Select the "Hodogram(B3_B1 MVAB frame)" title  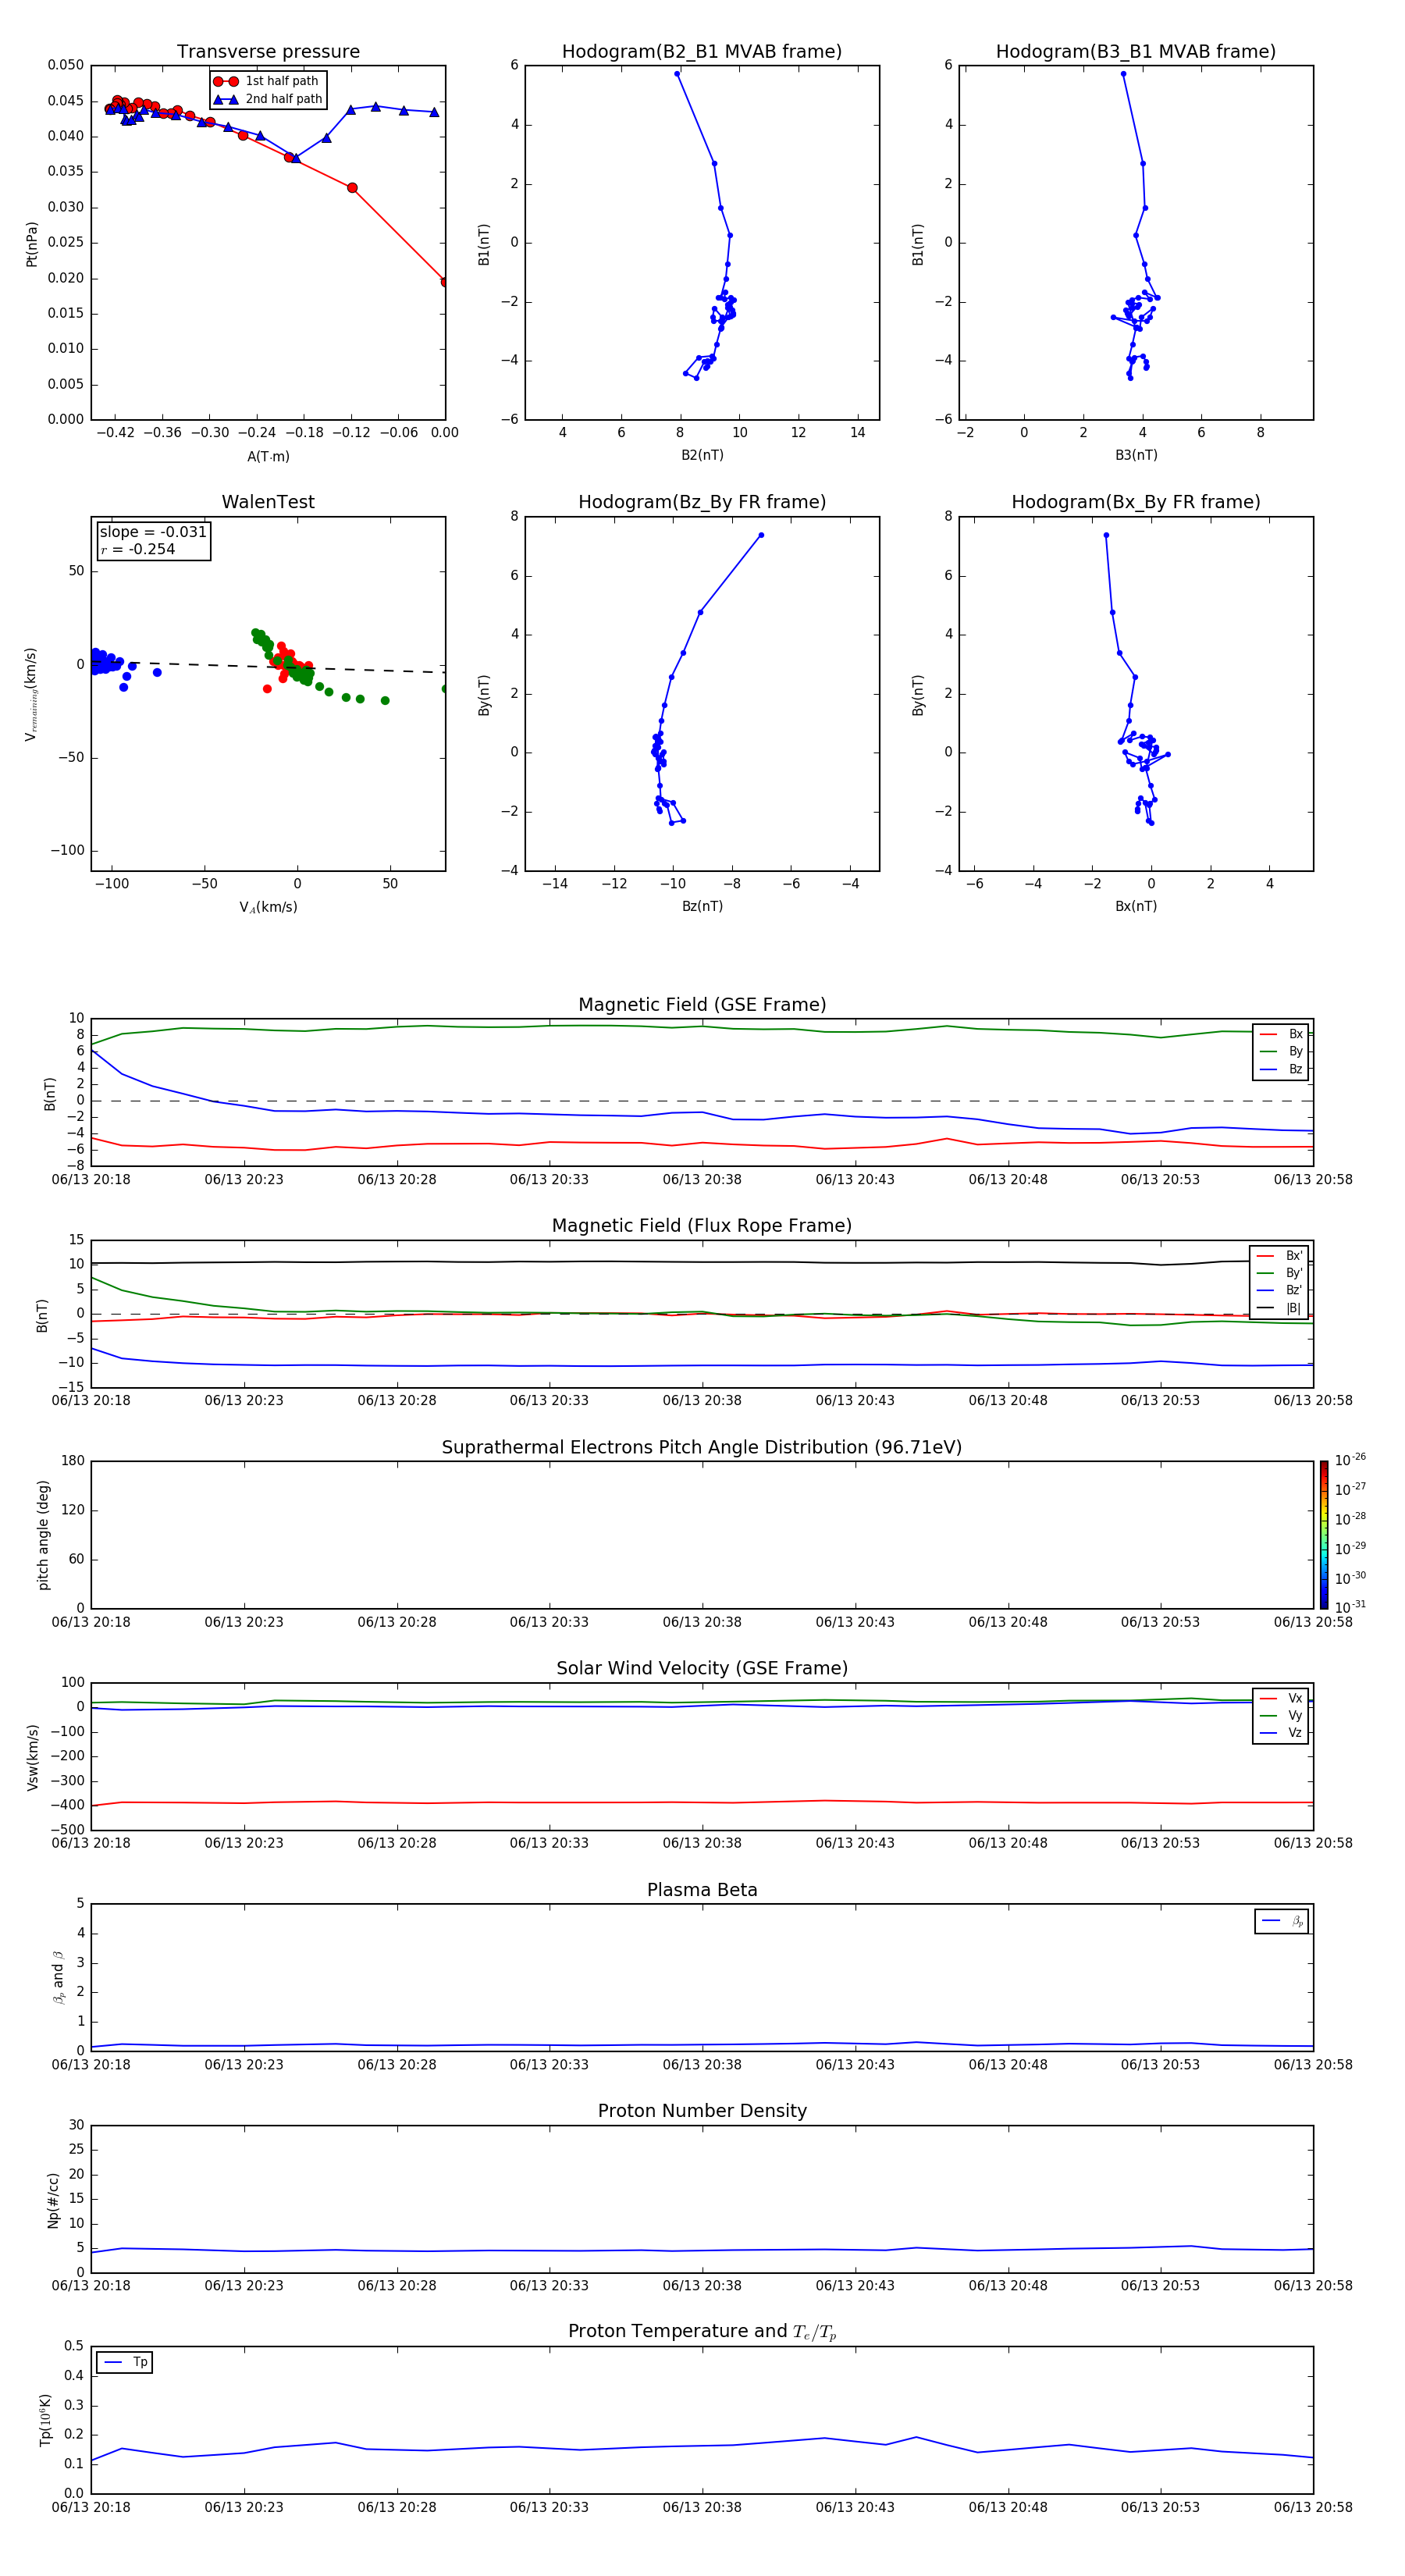coord(1136,52)
